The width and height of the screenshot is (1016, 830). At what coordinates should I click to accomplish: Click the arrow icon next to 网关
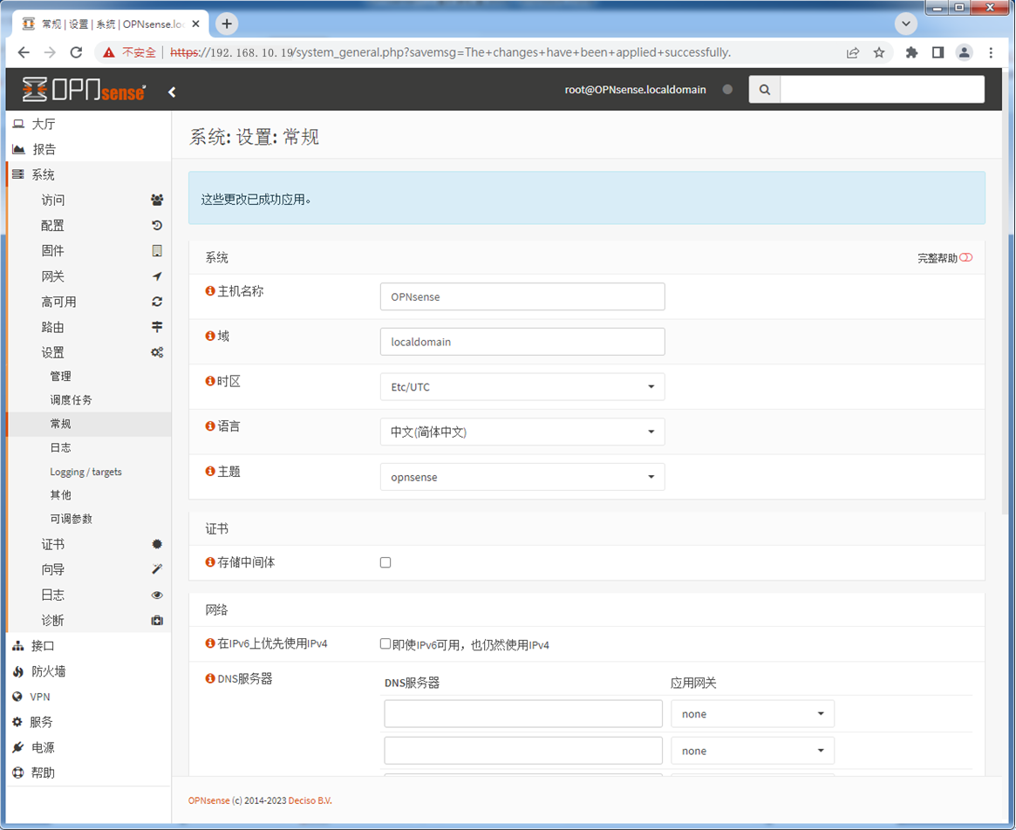[157, 276]
